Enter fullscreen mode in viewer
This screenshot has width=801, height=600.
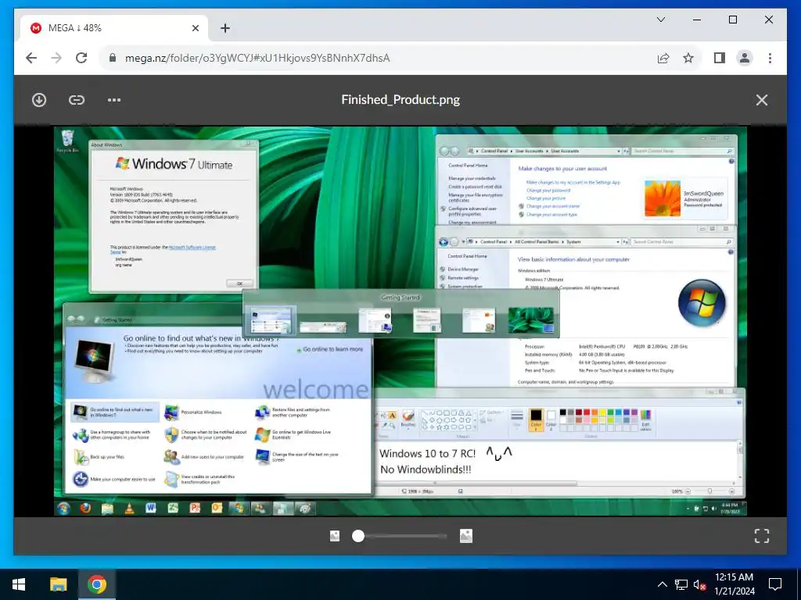pos(762,536)
